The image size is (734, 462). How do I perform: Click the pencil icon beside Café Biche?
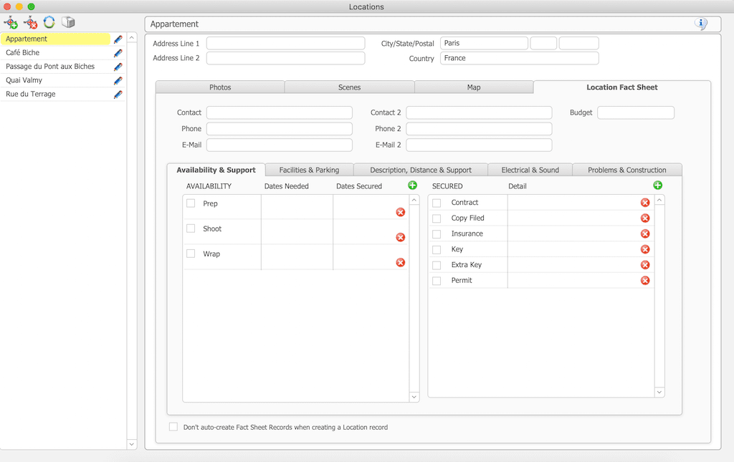click(x=118, y=53)
